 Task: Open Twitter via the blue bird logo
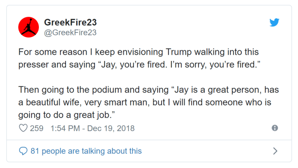[275, 23]
